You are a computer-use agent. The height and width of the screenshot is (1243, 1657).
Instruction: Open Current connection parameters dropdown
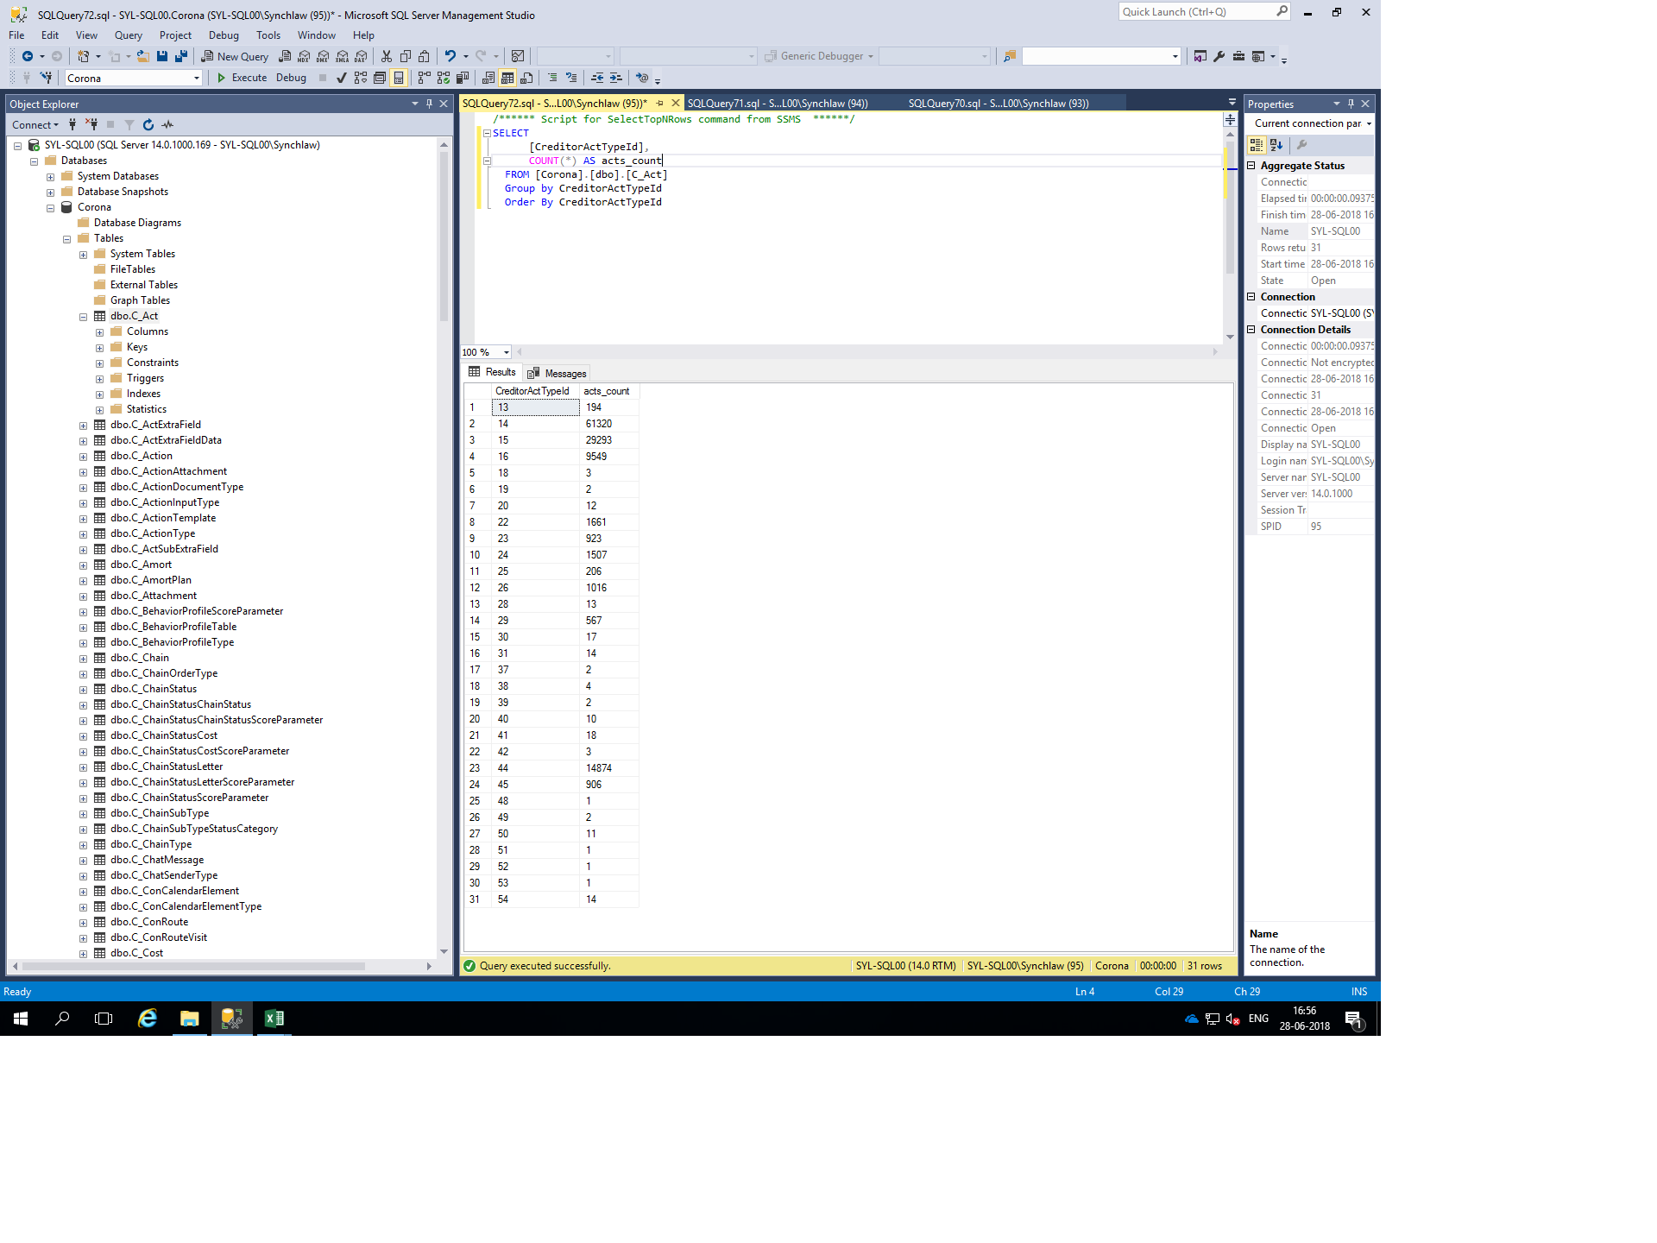1369,123
